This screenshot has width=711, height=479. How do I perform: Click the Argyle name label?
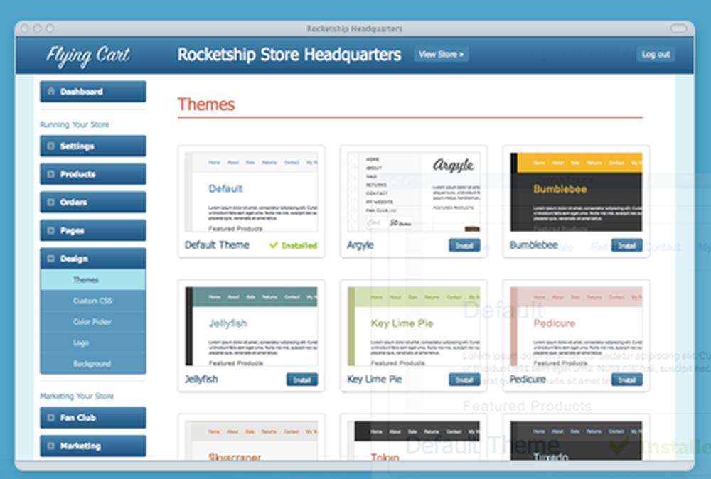(360, 245)
